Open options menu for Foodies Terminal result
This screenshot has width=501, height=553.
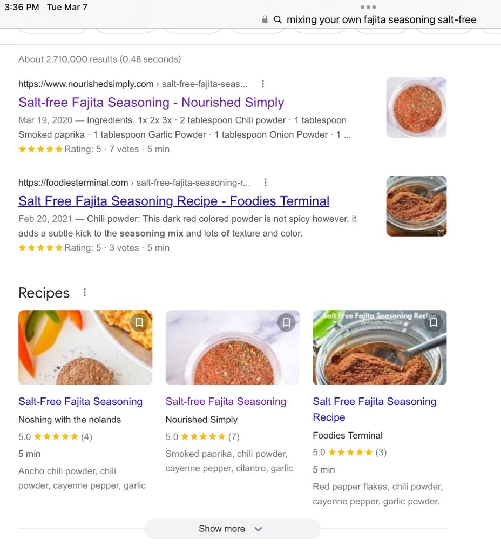(265, 183)
